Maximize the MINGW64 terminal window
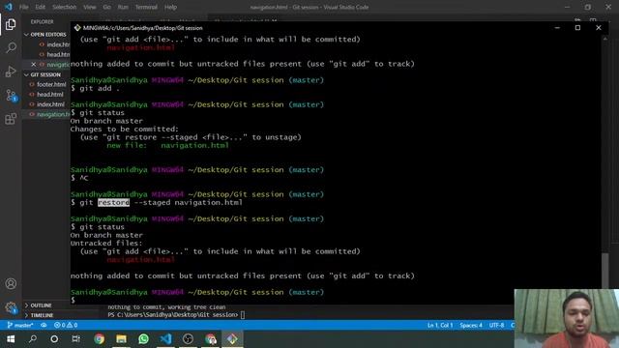619x348 pixels. point(577,28)
